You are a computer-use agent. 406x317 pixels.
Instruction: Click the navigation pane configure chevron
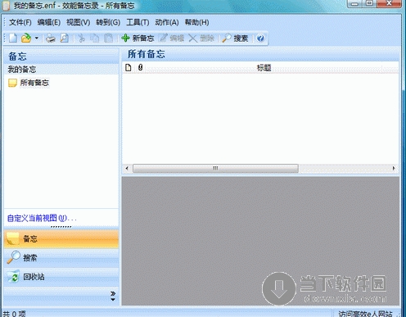tap(113, 296)
